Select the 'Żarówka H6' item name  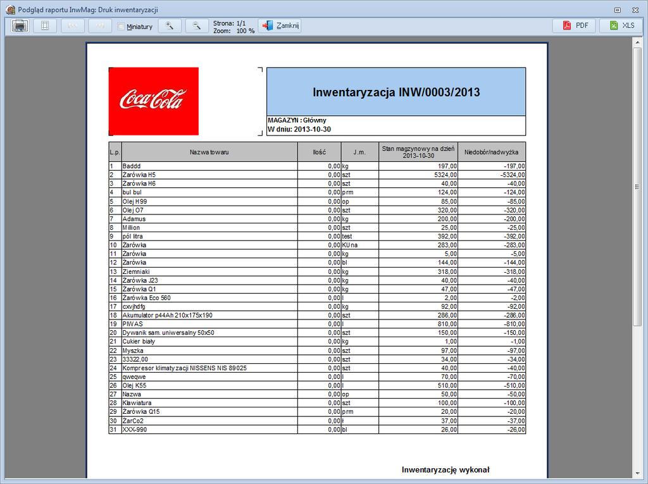tap(139, 183)
